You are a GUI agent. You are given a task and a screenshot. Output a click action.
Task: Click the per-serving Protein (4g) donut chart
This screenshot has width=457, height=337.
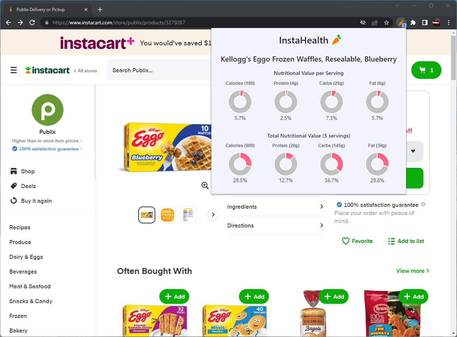pyautogui.click(x=286, y=102)
